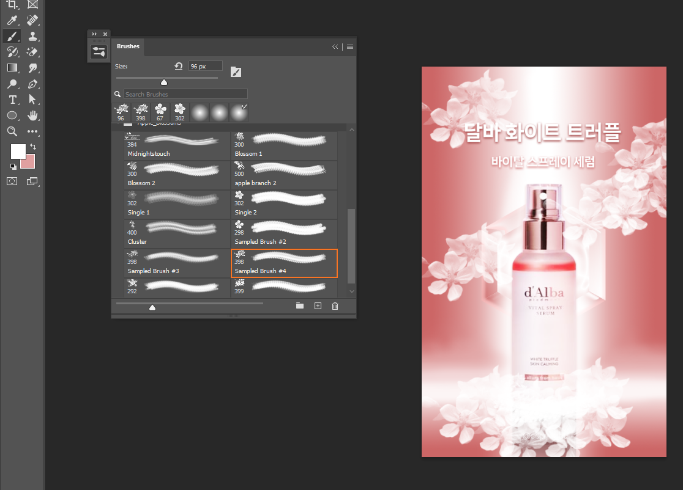The height and width of the screenshot is (490, 683).
Task: Select the Blossom 1 brush
Action: [x=284, y=145]
